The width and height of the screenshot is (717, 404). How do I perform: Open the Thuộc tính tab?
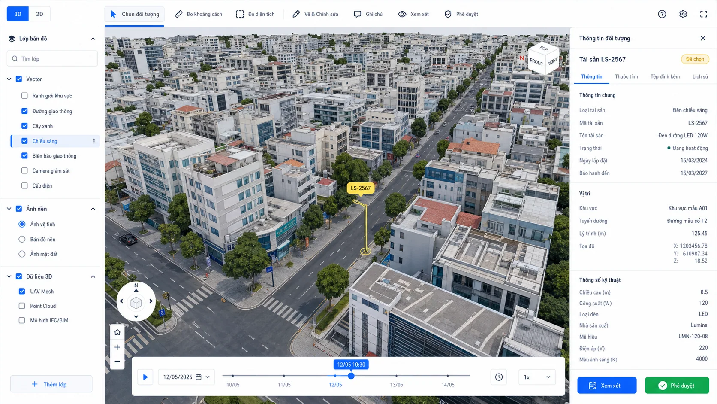point(626,76)
